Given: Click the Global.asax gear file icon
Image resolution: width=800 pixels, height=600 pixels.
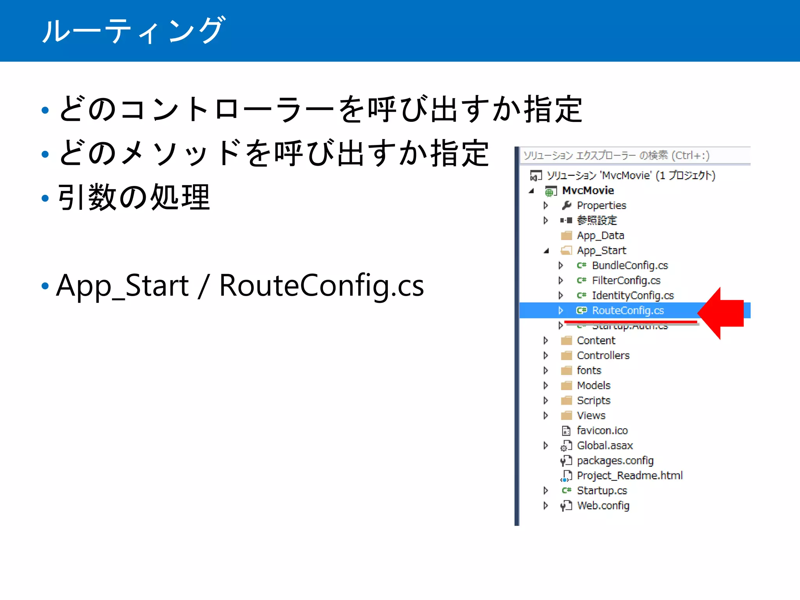Looking at the screenshot, I should (x=566, y=446).
